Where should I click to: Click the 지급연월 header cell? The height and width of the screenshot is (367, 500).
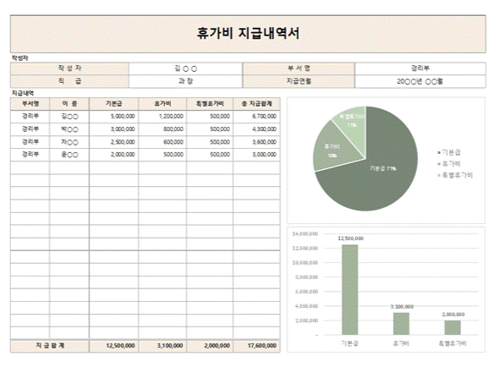point(299,81)
